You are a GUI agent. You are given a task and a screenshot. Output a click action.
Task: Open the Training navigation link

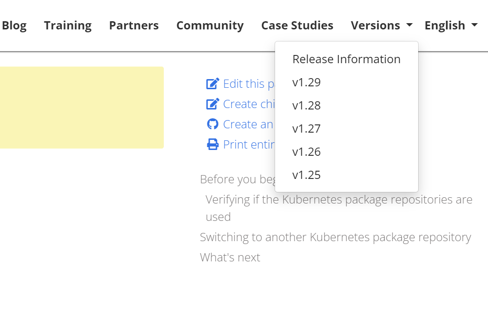point(67,26)
